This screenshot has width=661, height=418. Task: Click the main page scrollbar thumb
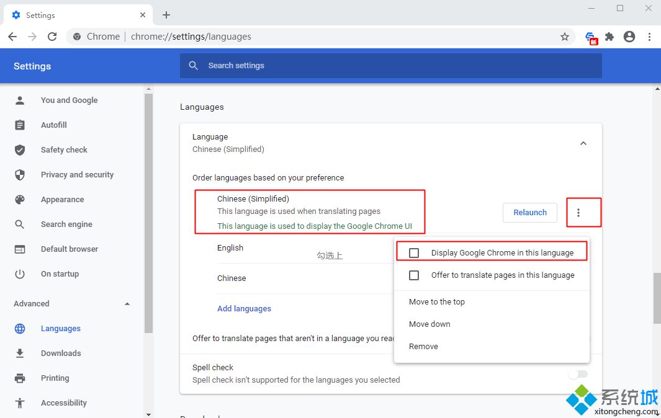click(x=657, y=298)
